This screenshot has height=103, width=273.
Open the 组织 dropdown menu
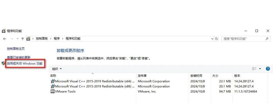tap(57, 69)
